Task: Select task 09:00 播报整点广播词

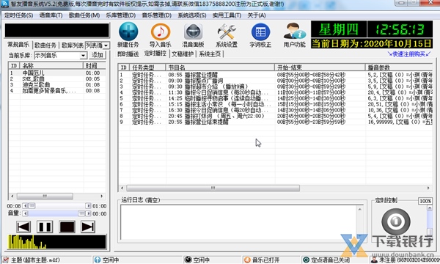Action: tap(275, 81)
